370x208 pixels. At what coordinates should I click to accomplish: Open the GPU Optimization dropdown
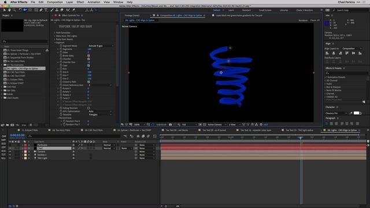(x=100, y=112)
